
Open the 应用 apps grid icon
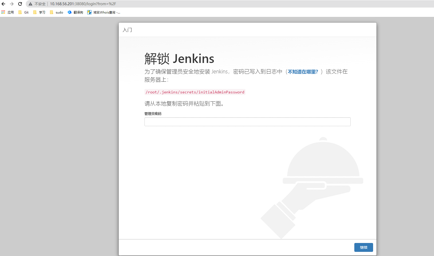(x=3, y=12)
